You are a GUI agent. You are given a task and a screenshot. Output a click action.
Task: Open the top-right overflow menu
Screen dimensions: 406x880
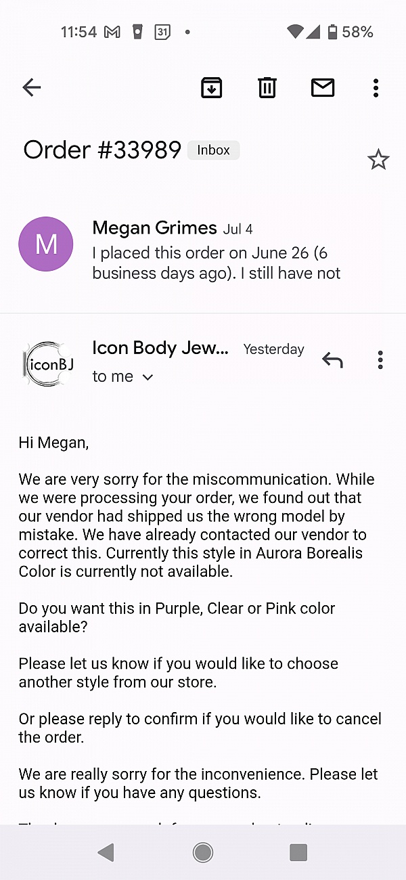tap(376, 87)
